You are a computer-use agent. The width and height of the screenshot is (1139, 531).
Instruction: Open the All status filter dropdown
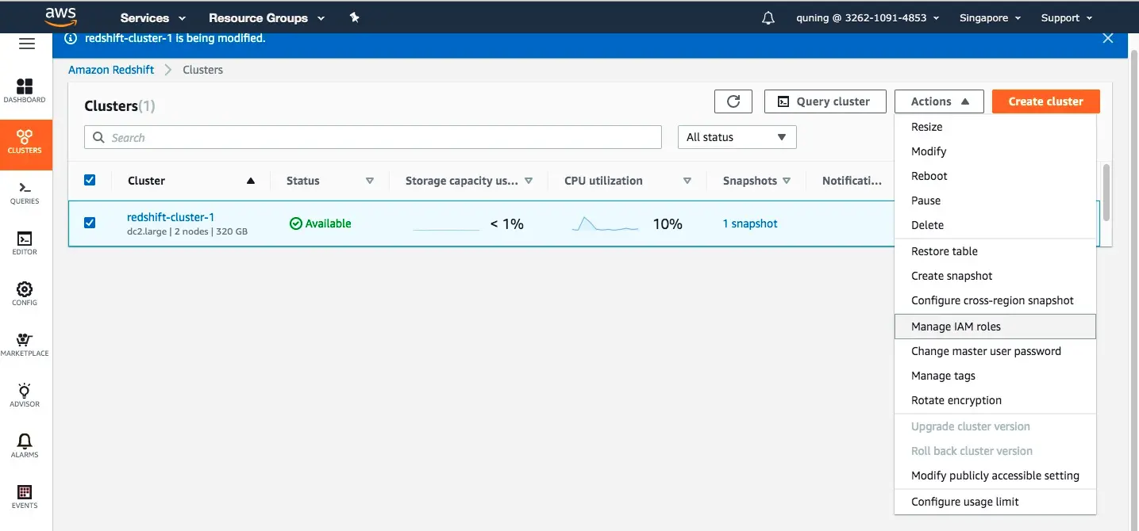(737, 137)
